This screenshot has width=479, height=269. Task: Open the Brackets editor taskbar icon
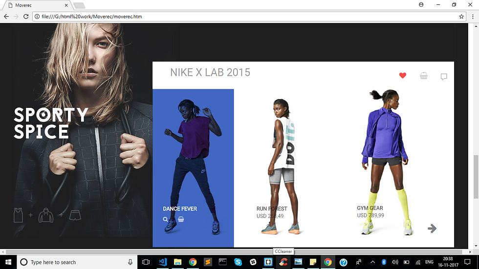coord(268,262)
